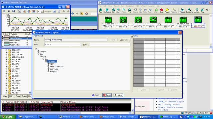
Task: Switch to the Trend tab
Action: (x=18, y=96)
